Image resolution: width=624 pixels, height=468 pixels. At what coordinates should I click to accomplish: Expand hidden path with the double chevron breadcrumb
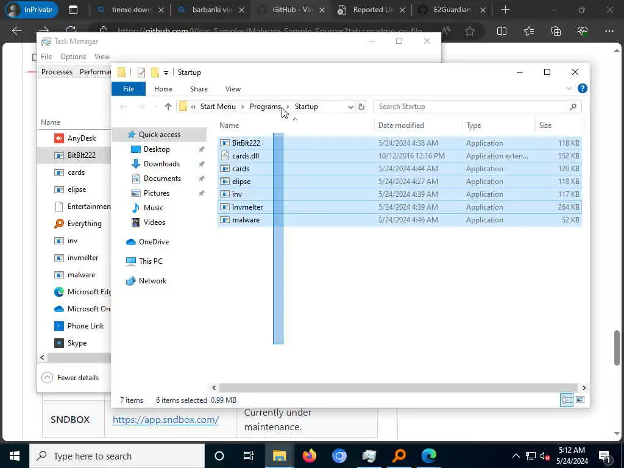pyautogui.click(x=193, y=107)
